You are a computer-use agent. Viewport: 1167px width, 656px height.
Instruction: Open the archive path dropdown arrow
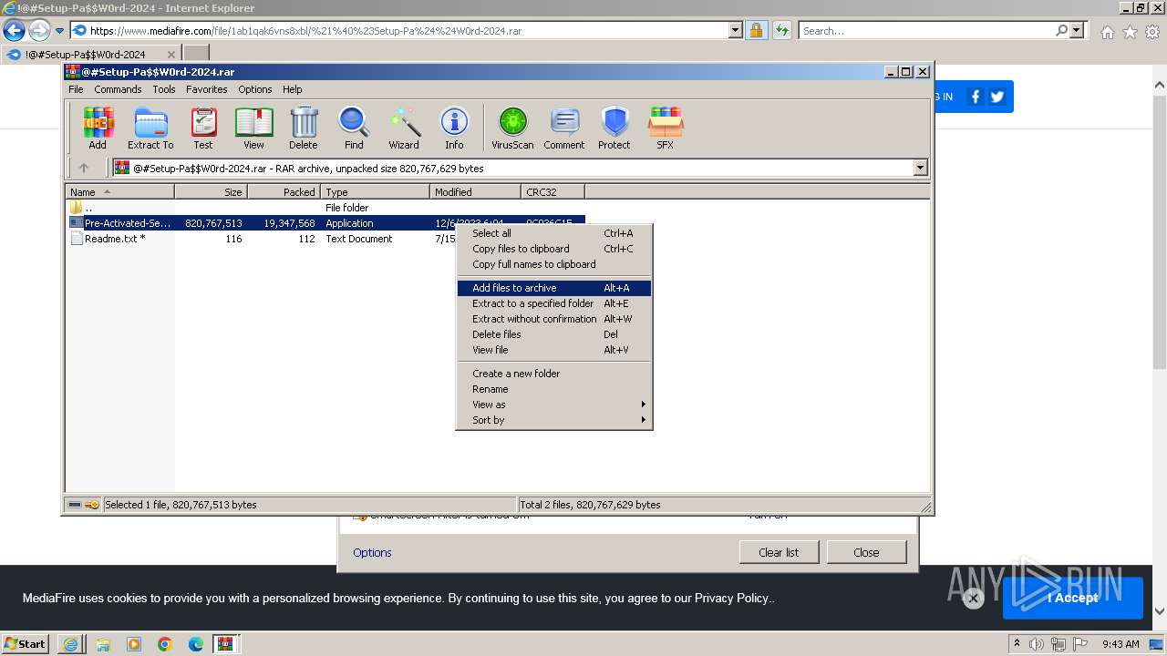920,168
